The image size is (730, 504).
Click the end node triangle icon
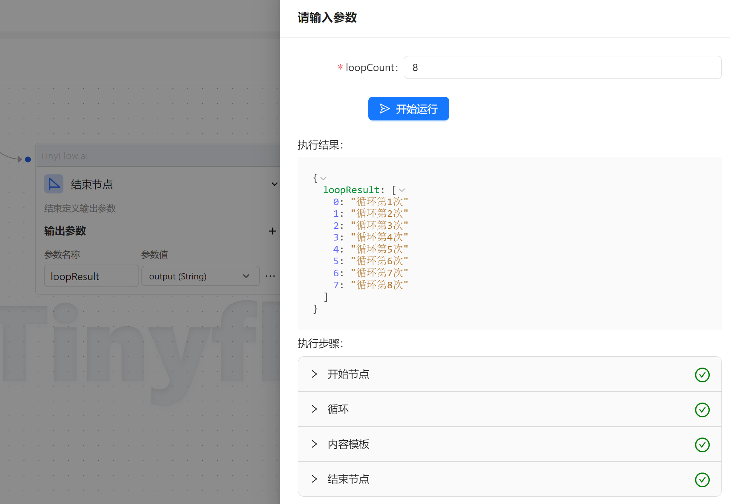pos(54,184)
